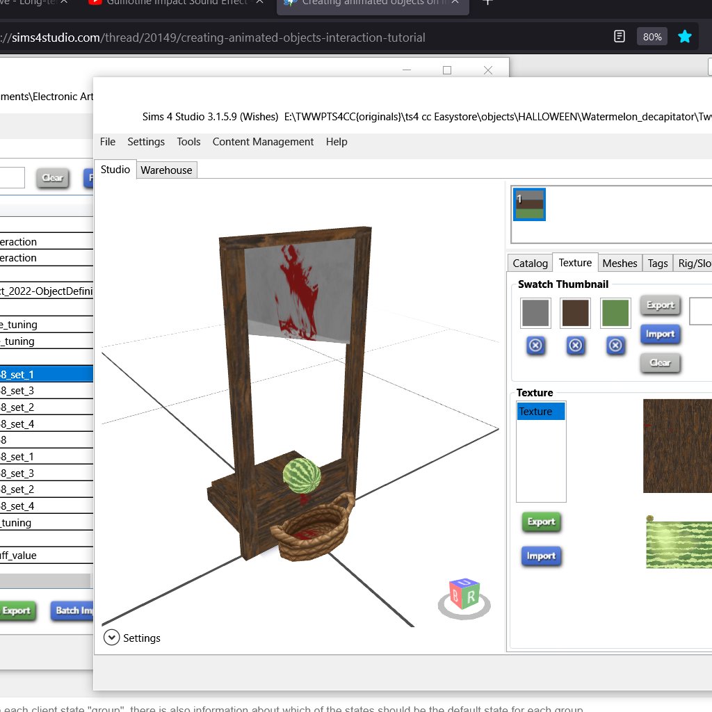Screen dimensions: 712x712
Task: Open the File menu
Action: [108, 142]
